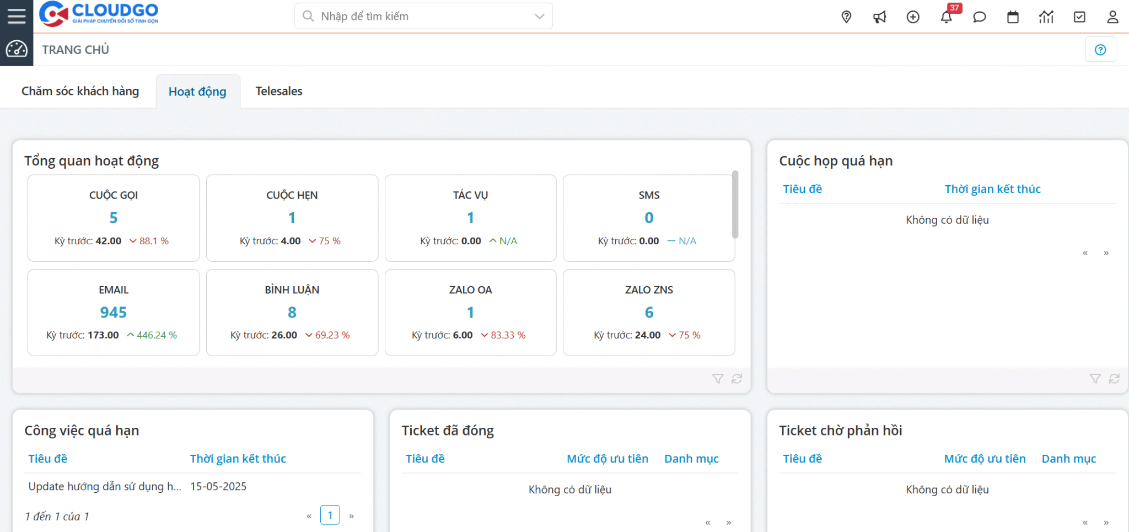1129x532 pixels.
Task: Click the CUỘC HẸN count 1
Action: [x=292, y=218]
